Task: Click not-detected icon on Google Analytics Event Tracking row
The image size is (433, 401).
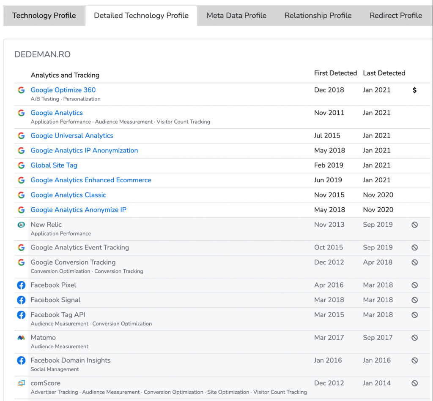Action: tap(414, 248)
